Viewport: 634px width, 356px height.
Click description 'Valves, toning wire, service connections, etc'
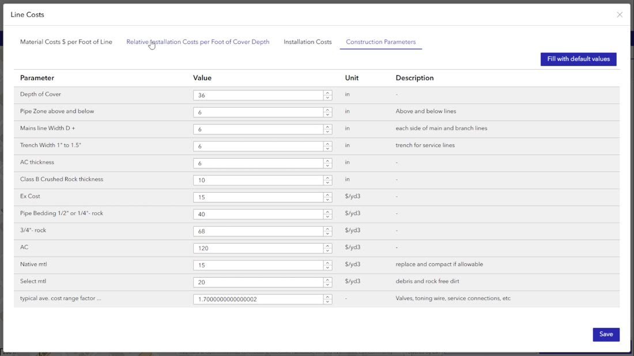pos(453,298)
